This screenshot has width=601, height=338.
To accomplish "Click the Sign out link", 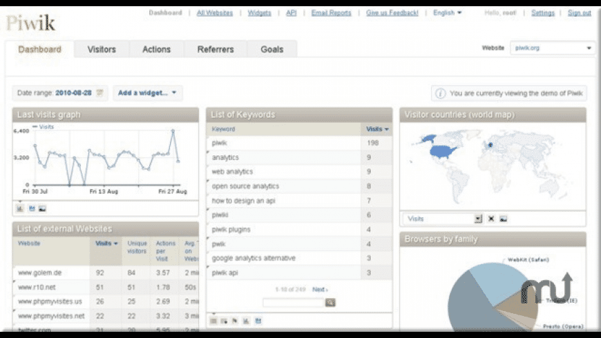I will click(579, 12).
